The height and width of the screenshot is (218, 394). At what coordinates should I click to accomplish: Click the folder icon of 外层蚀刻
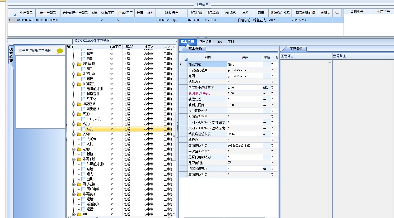tap(79, 74)
